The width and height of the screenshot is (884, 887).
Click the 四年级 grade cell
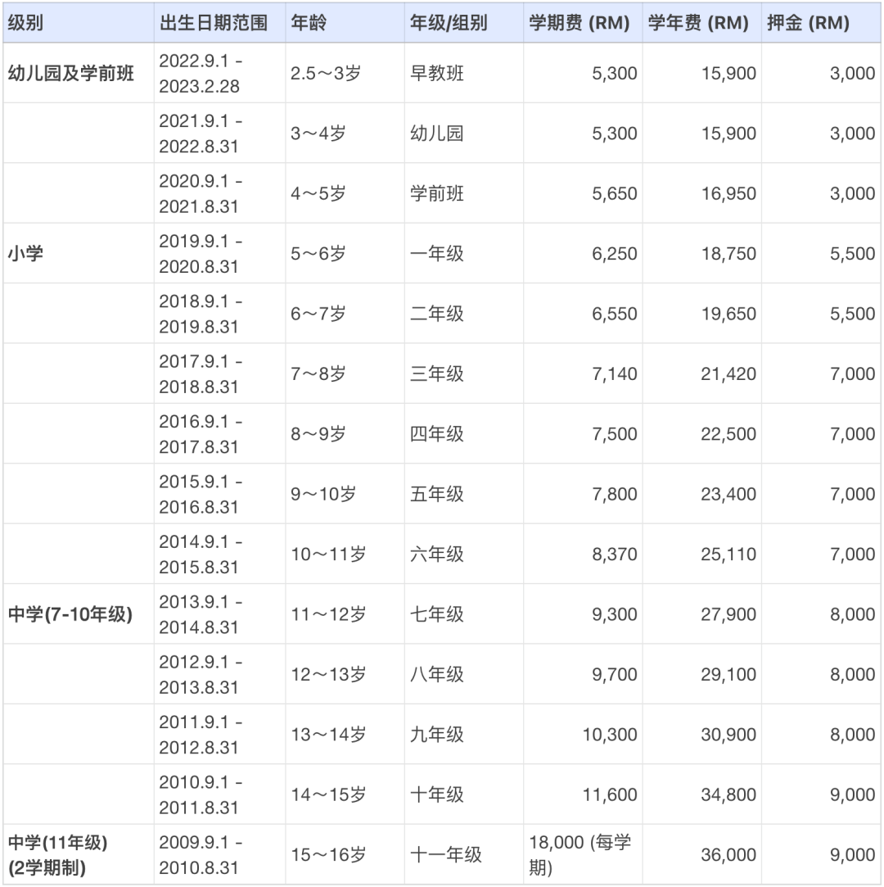(x=463, y=434)
